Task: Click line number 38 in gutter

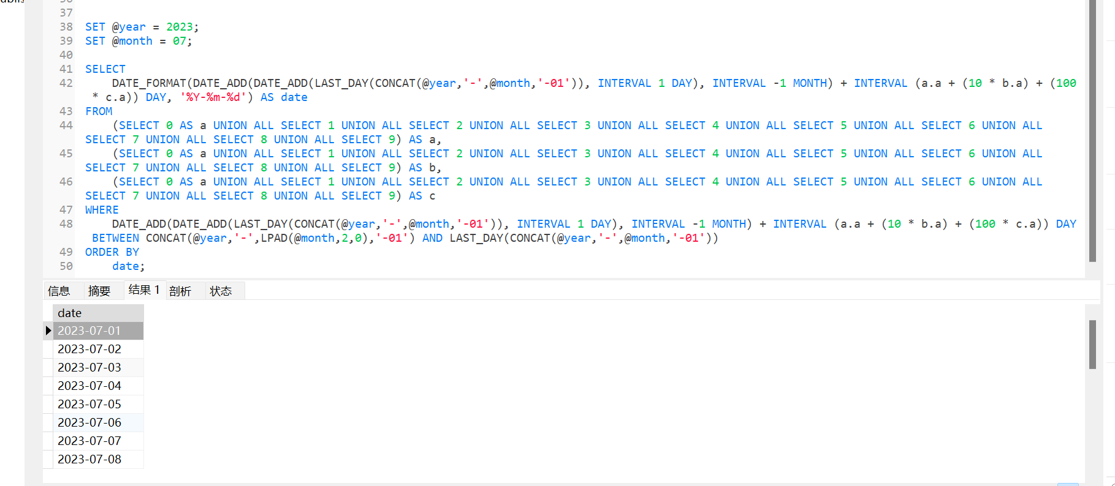Action: coord(66,27)
